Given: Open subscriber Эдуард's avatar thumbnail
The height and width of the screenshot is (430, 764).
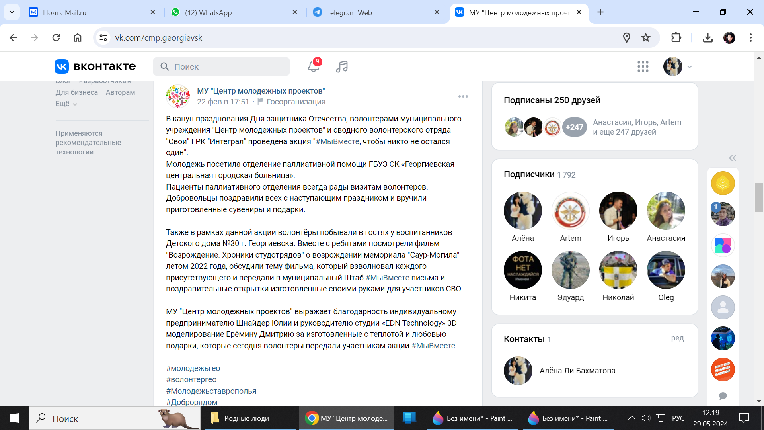Looking at the screenshot, I should (570, 270).
